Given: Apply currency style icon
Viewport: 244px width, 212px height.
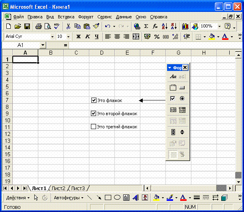Looking at the screenshot, I should pyautogui.click(x=147, y=37).
